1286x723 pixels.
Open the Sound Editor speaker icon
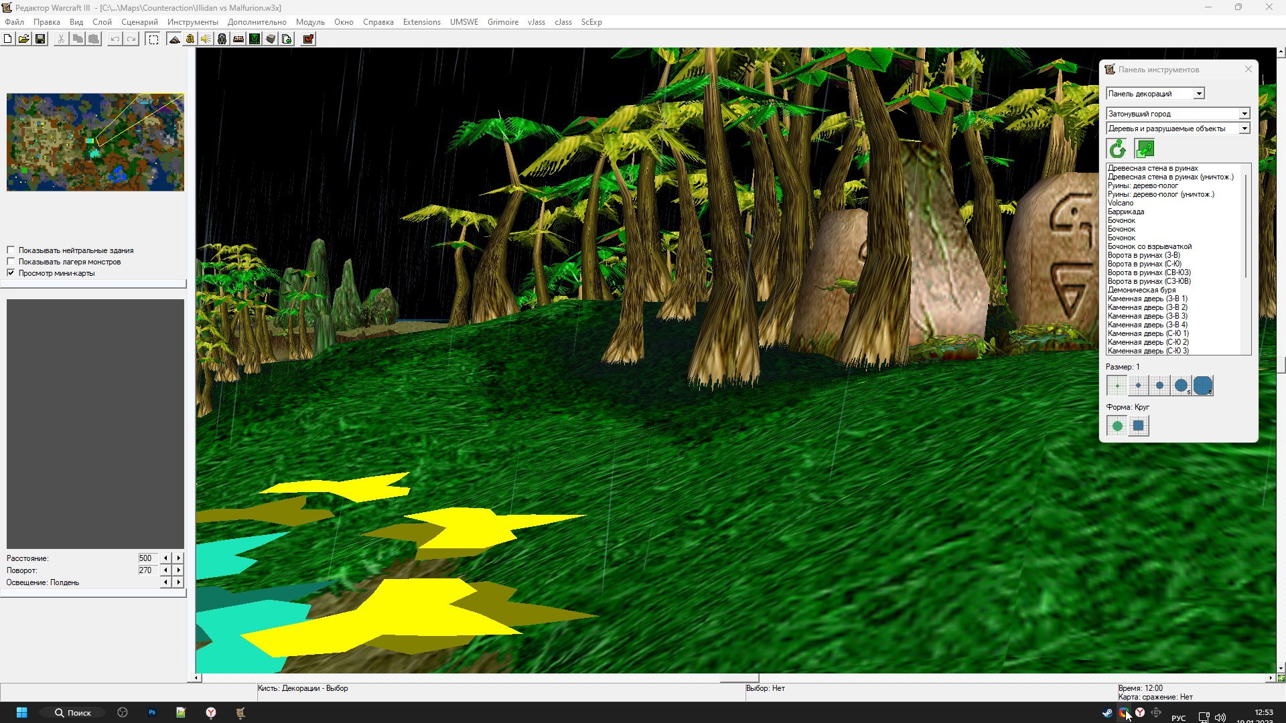206,39
